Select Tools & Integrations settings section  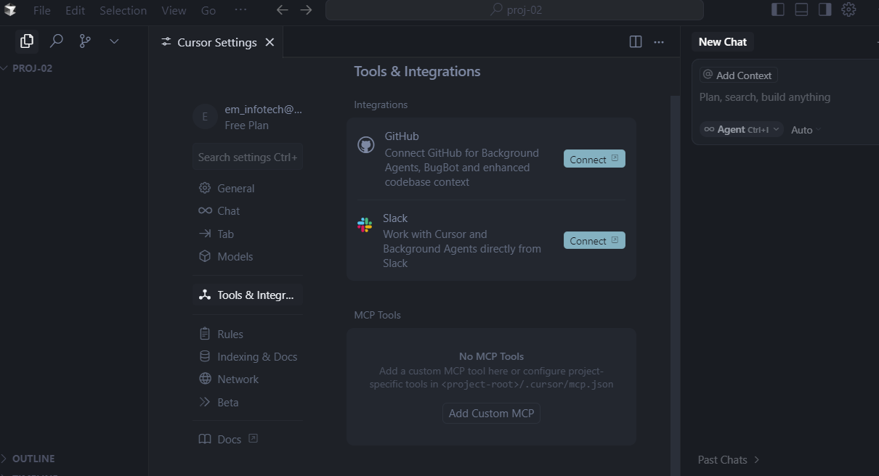pyautogui.click(x=248, y=295)
